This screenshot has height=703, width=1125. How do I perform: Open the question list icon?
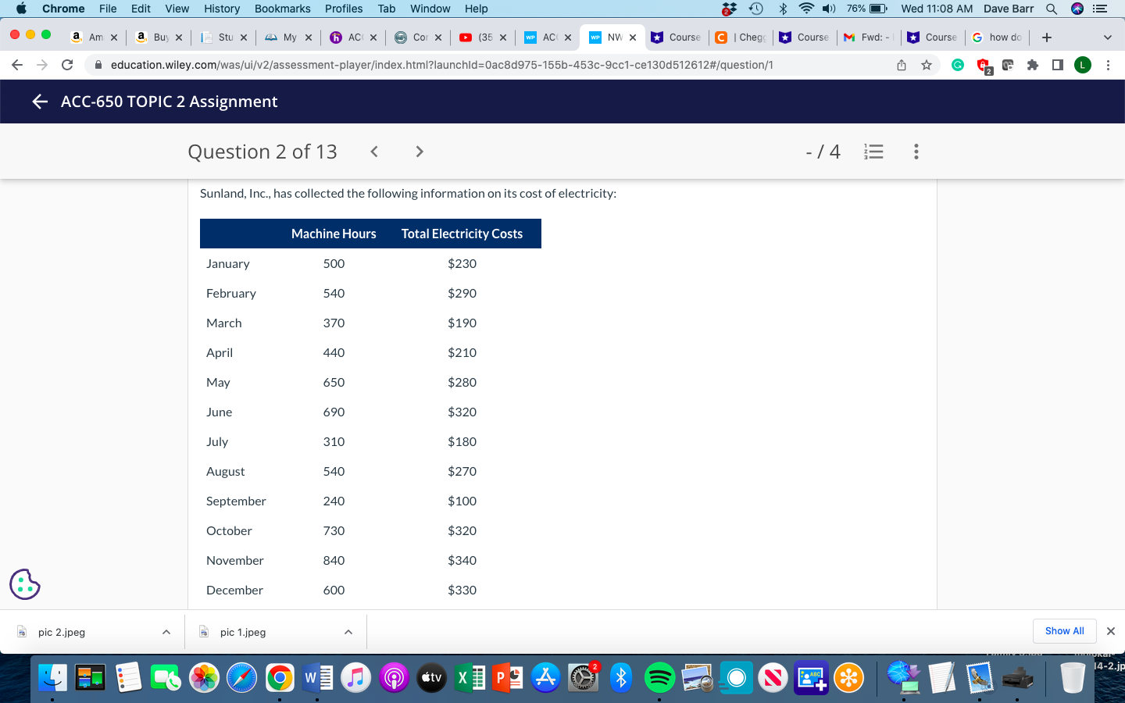click(873, 152)
